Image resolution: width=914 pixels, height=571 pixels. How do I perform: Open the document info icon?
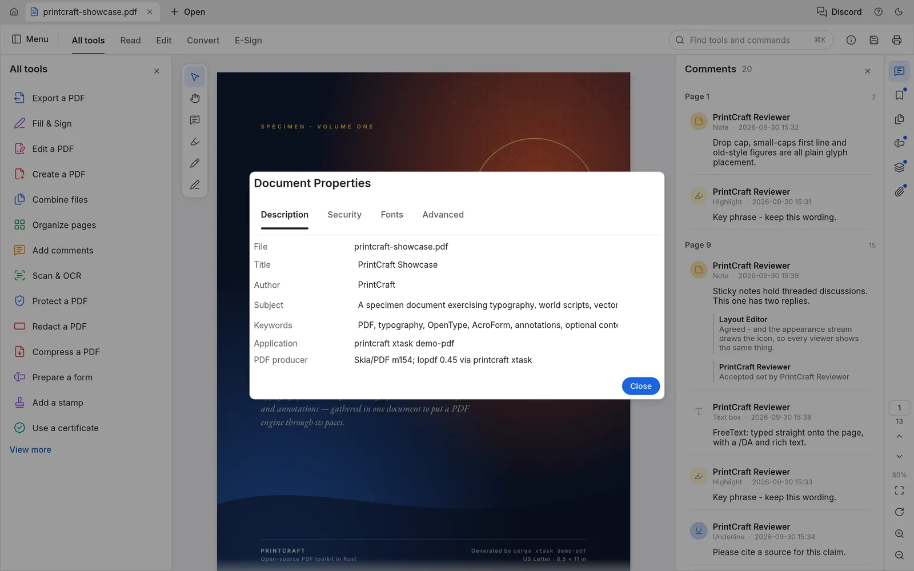point(851,40)
